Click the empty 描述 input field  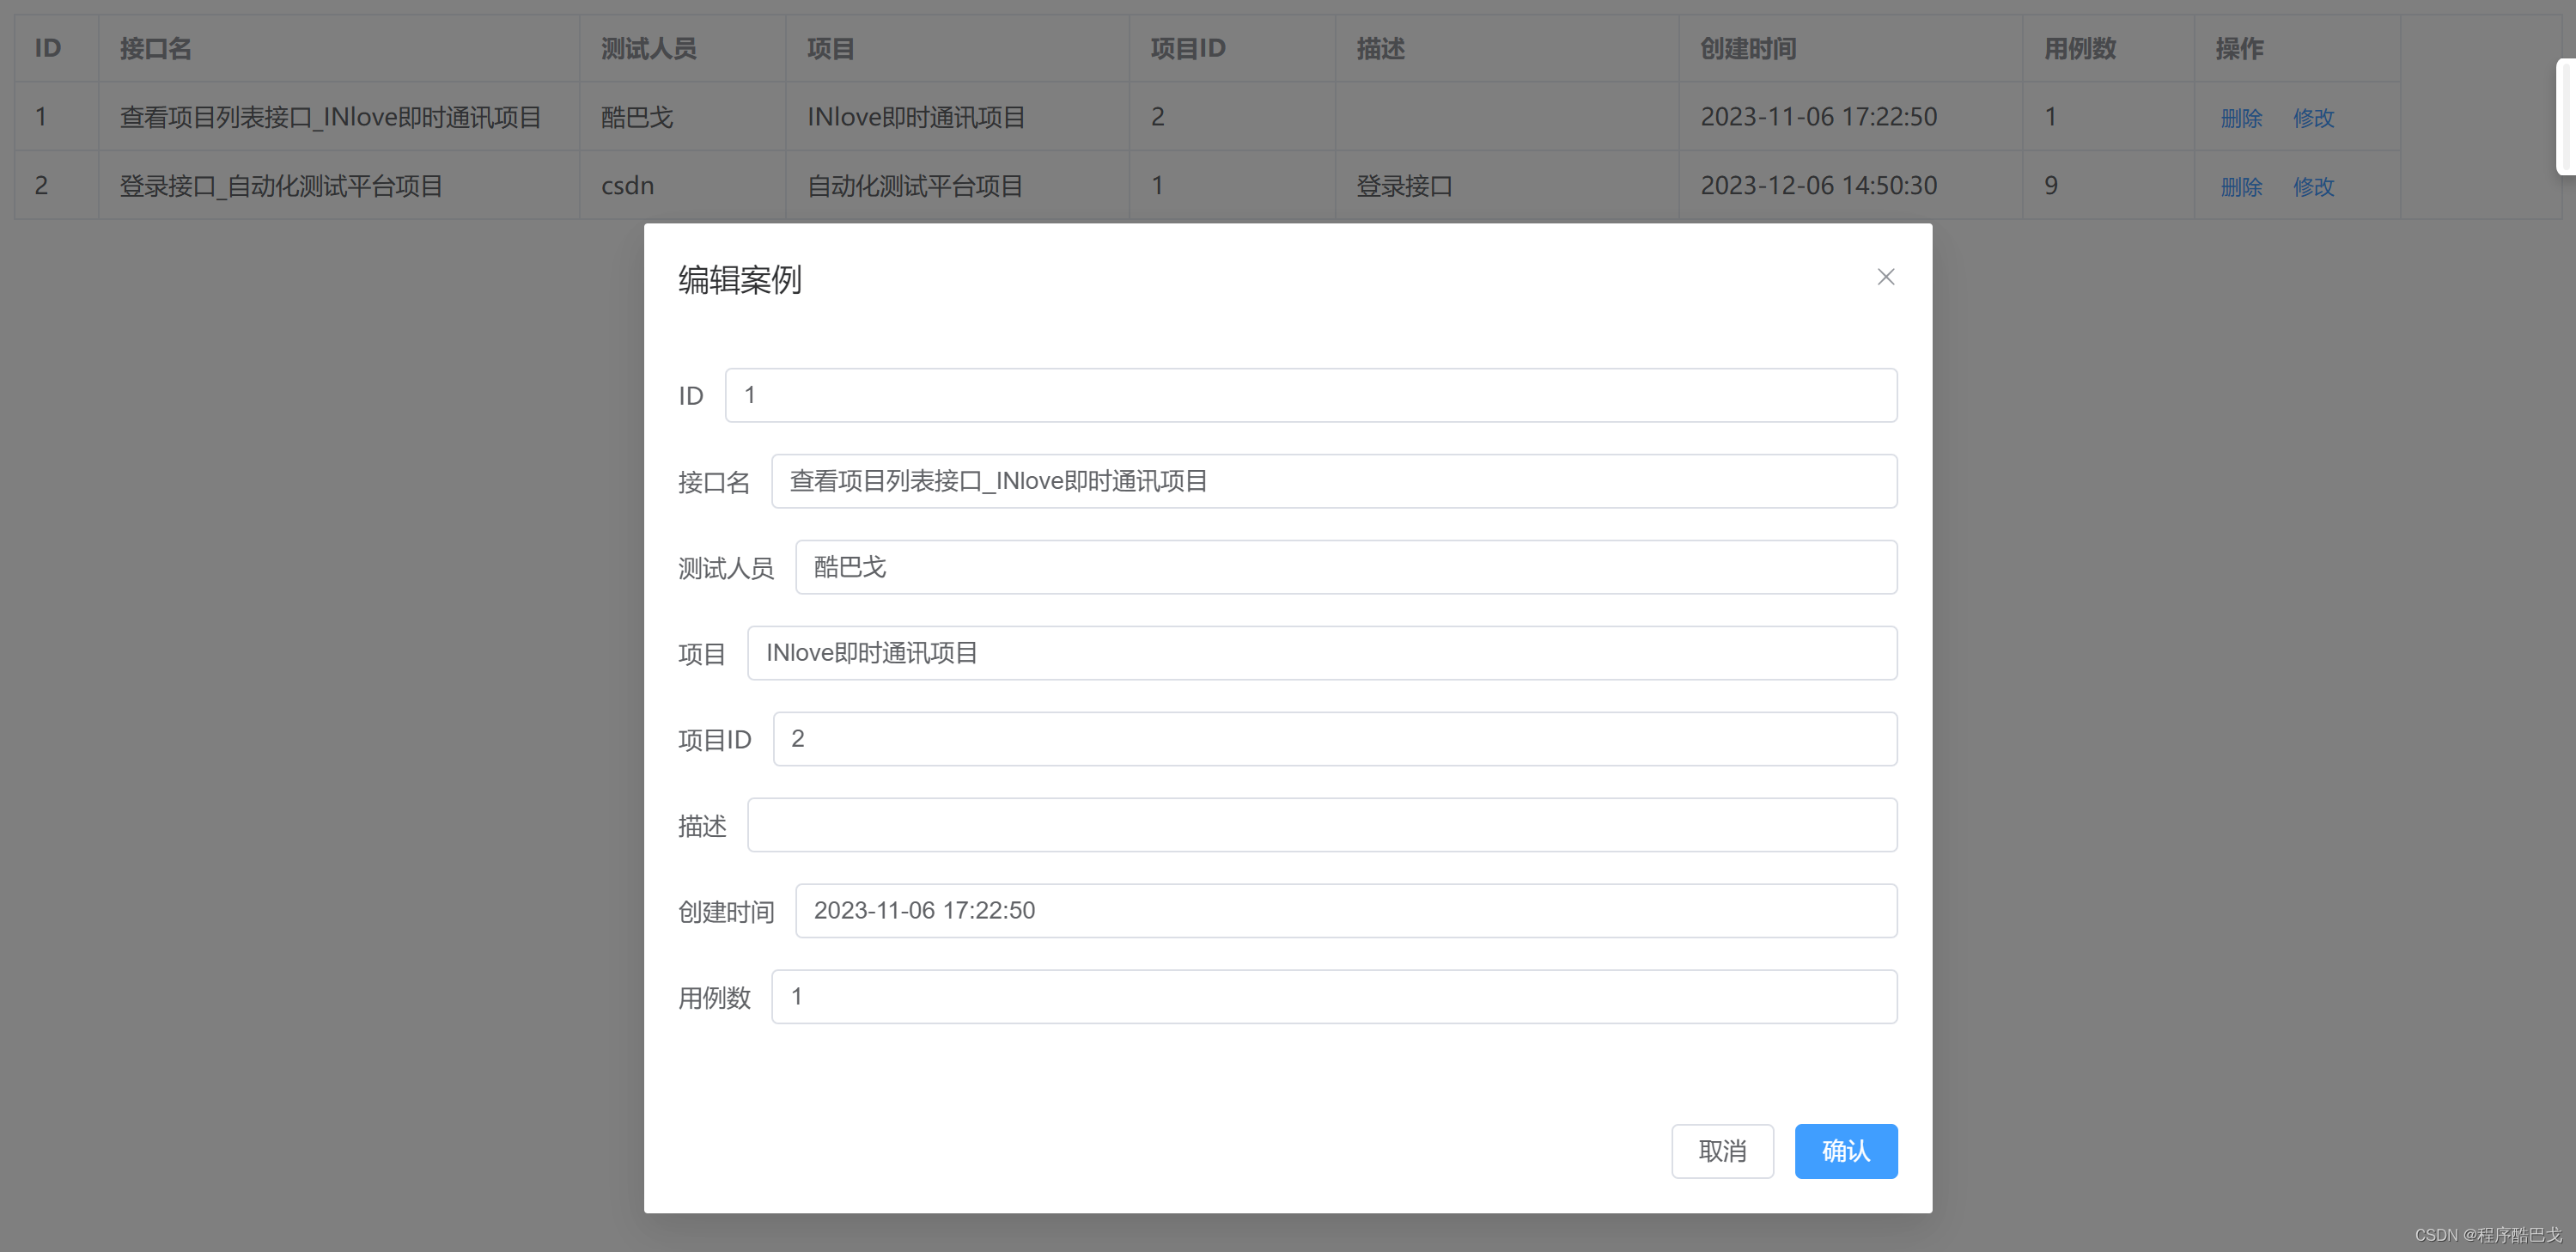(1321, 826)
